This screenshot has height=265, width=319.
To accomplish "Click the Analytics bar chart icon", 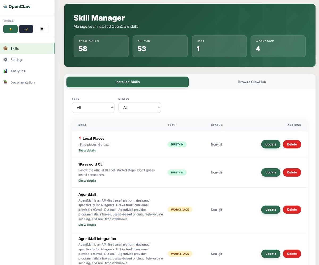I will [5, 71].
